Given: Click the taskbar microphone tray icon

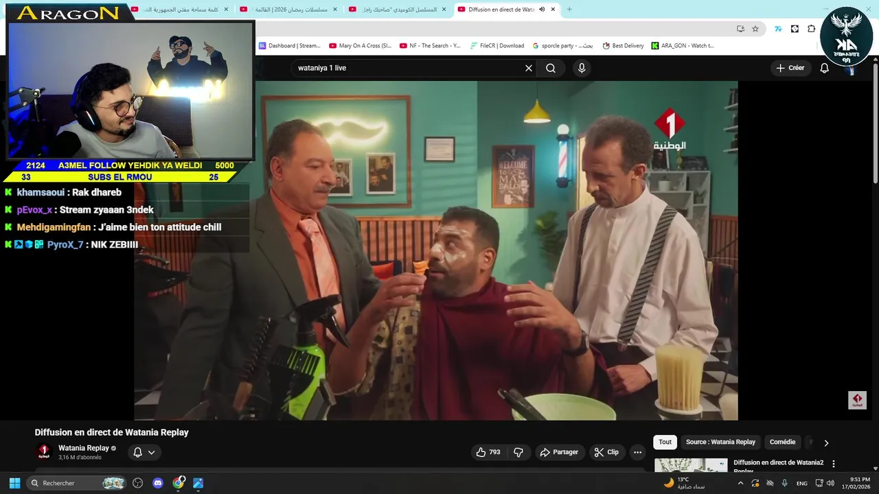Looking at the screenshot, I should coord(784,483).
